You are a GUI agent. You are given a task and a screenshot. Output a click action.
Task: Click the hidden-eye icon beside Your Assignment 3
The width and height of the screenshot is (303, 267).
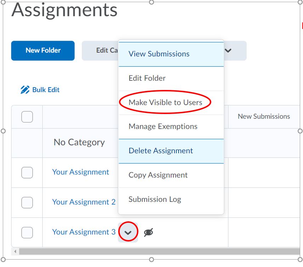tap(149, 232)
